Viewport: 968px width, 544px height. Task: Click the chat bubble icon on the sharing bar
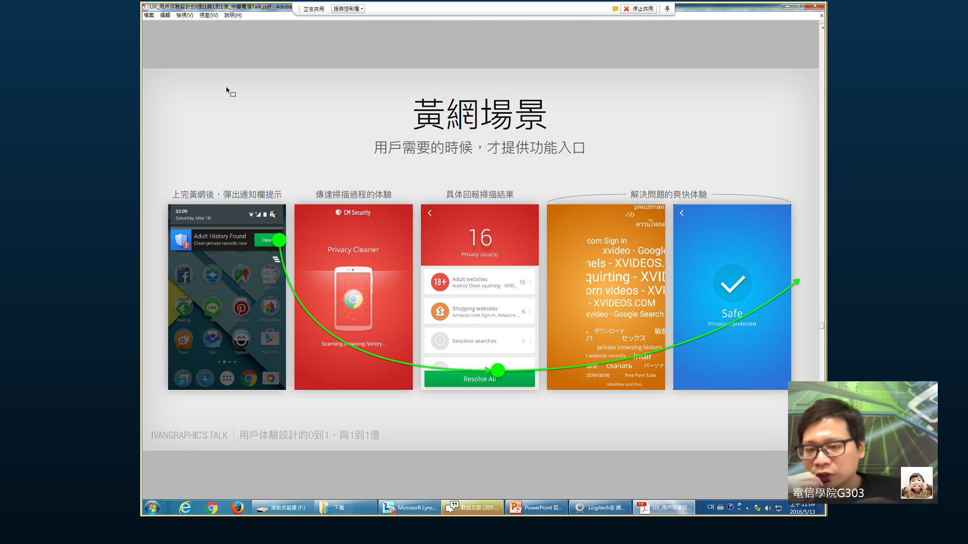pos(615,9)
